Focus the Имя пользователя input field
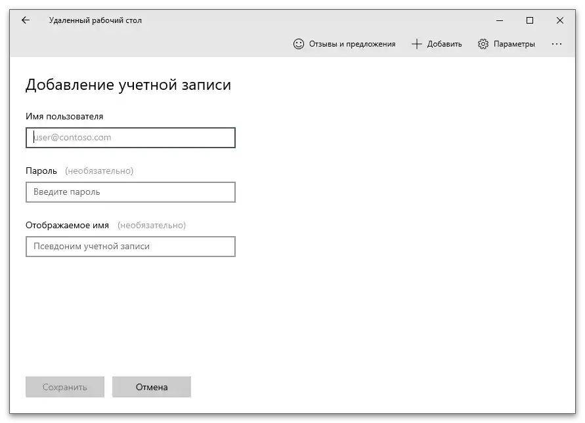Viewport: 585px width, 423px height. tap(131, 138)
